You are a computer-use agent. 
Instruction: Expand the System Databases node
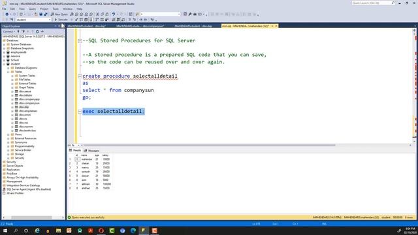click(4, 44)
